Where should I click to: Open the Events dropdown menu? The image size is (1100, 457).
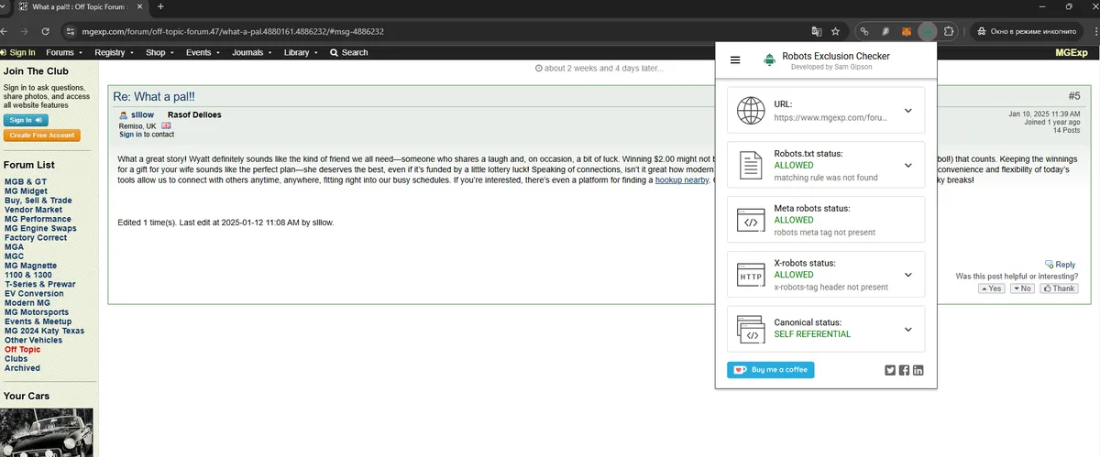click(x=203, y=52)
